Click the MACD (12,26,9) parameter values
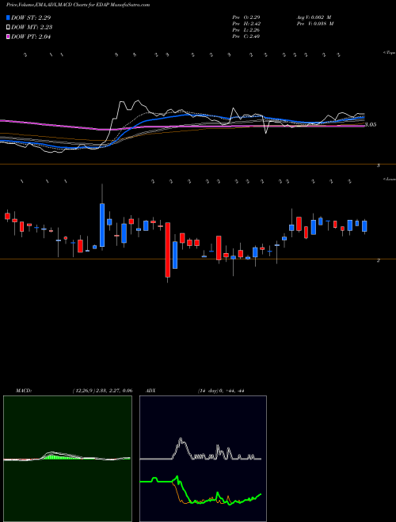The image size is (396, 522). [x=102, y=391]
